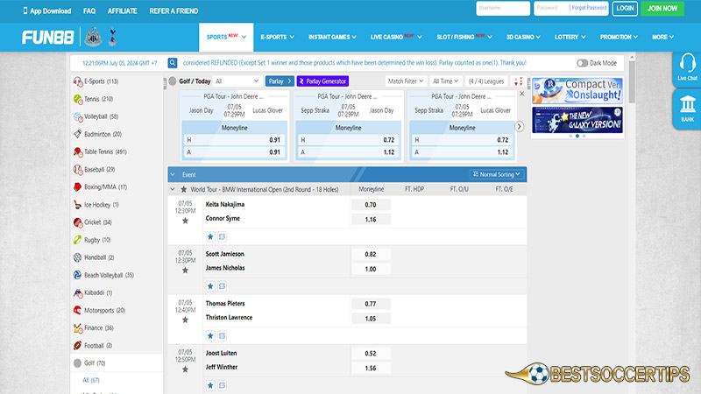
Task: Open the LOTTERY menu
Action: pos(570,37)
